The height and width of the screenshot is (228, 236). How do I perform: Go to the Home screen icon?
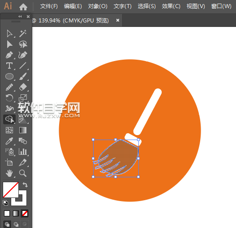(x=23, y=7)
